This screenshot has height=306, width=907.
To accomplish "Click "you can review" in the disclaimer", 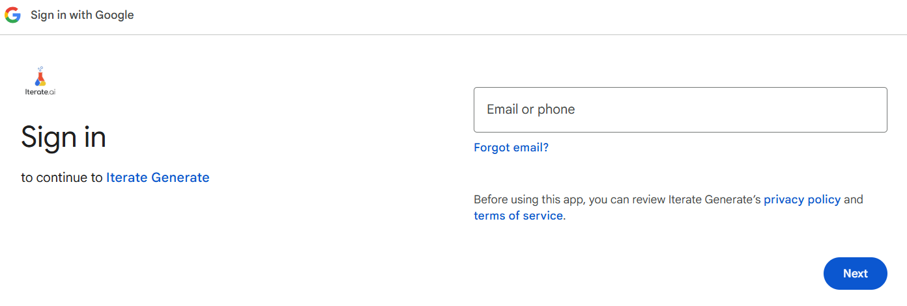I will pyautogui.click(x=628, y=199).
